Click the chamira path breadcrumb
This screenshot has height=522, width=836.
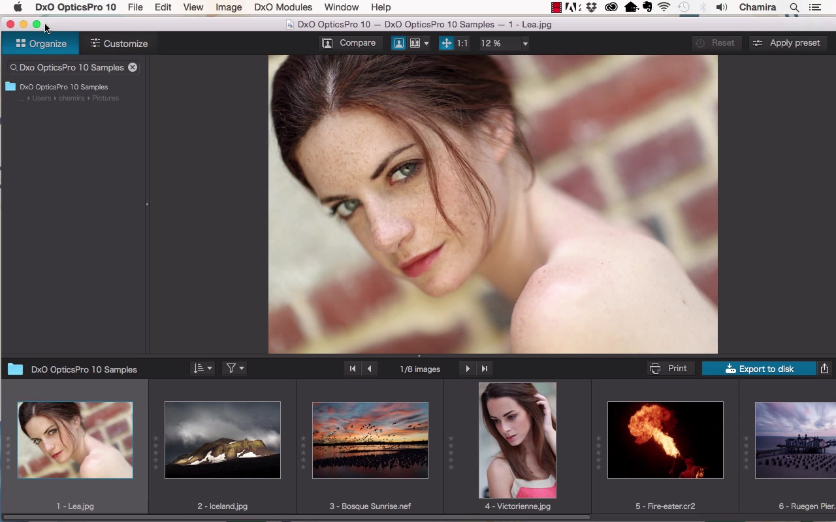point(72,99)
